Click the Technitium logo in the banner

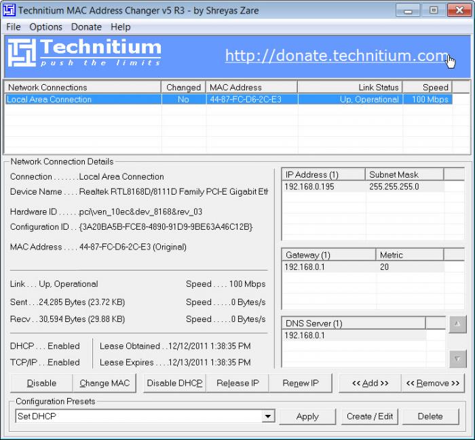point(84,52)
